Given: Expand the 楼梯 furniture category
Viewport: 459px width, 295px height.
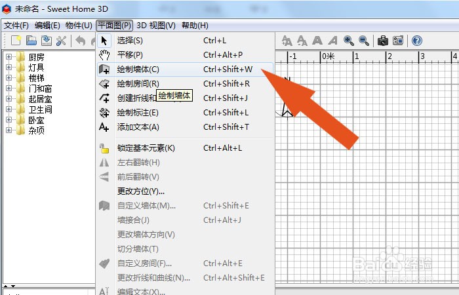Looking at the screenshot, I should [9, 78].
